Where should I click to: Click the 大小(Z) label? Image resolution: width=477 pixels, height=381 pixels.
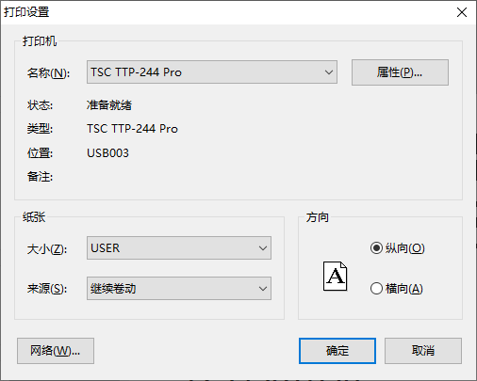(47, 249)
